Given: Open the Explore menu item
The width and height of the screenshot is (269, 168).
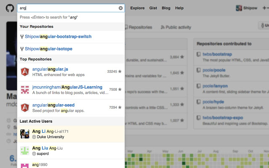Looking at the screenshot, I should tap(137, 8).
